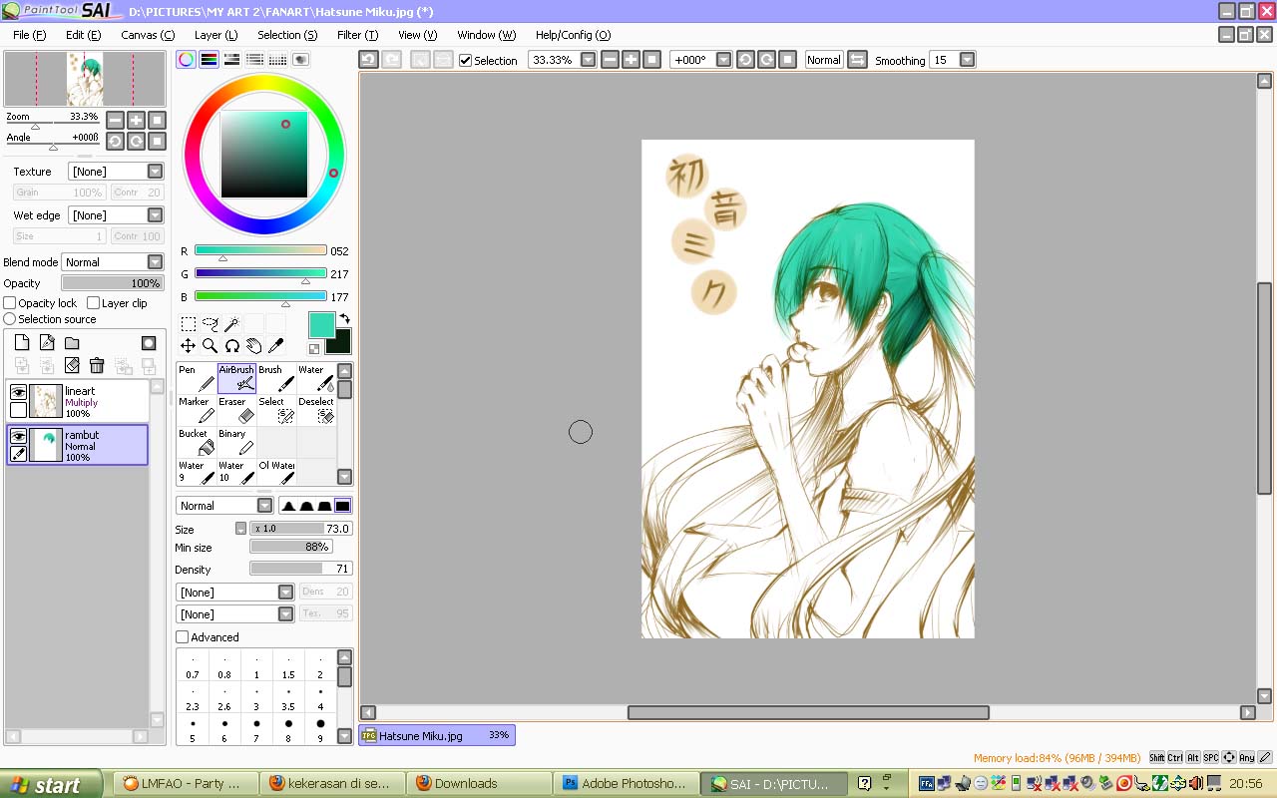This screenshot has width=1277, height=798.
Task: Select the Brush tool
Action: (276, 377)
